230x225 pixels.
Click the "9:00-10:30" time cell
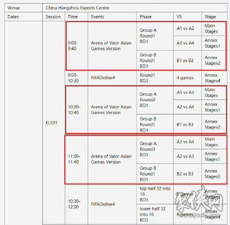76,78
